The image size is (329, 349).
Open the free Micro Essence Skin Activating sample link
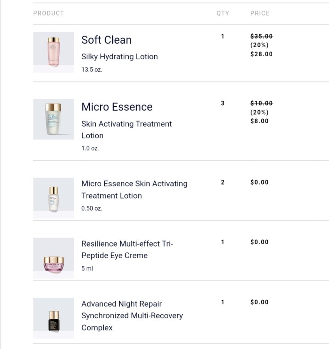coord(134,190)
